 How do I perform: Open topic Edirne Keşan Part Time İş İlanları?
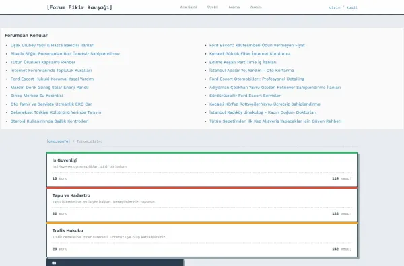pos(242,62)
